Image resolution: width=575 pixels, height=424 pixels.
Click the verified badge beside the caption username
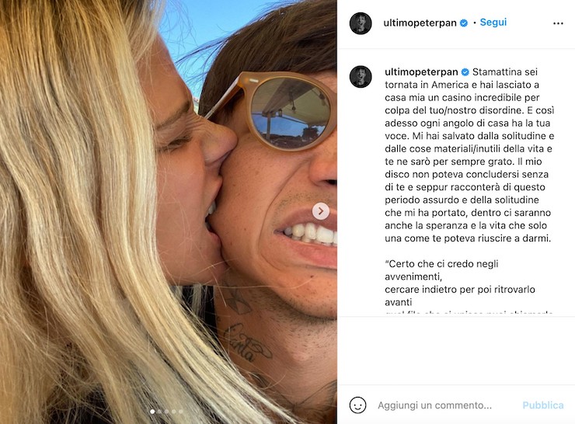click(465, 71)
